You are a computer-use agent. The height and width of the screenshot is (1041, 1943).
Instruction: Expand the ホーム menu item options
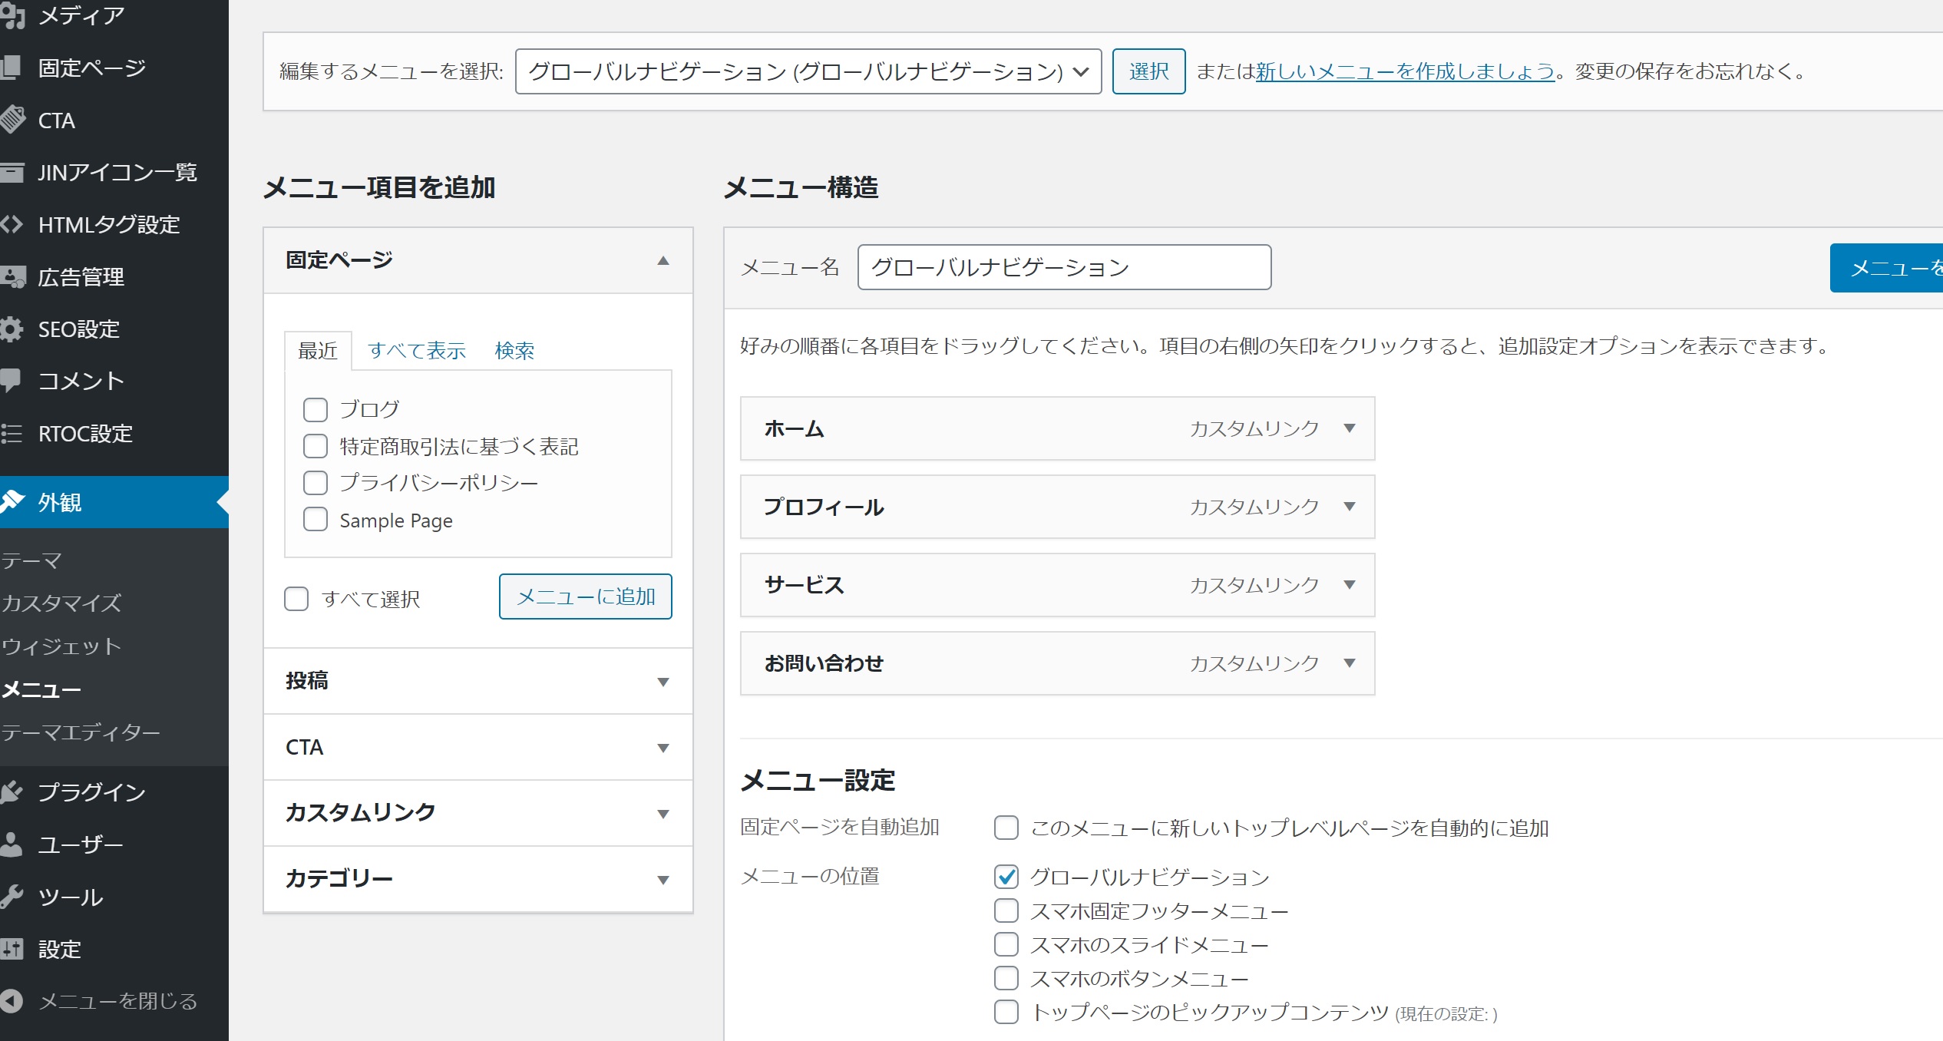(x=1350, y=428)
